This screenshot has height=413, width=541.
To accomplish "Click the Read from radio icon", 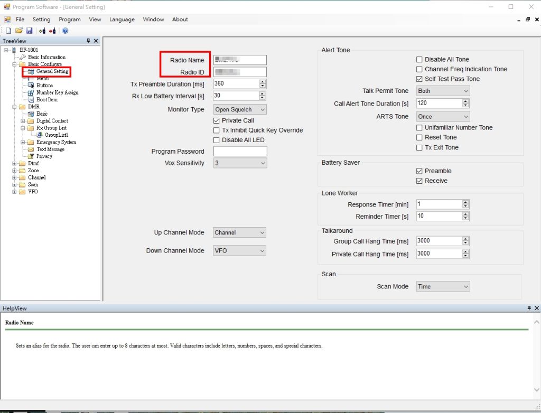I will (x=42, y=31).
